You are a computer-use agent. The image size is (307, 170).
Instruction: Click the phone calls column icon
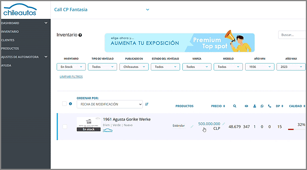coord(270,106)
